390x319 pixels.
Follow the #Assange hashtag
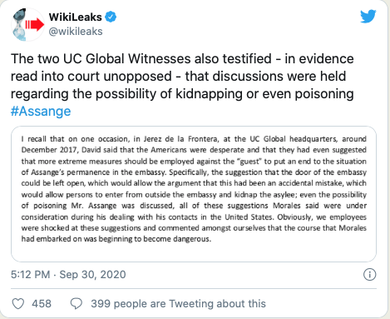(x=41, y=111)
